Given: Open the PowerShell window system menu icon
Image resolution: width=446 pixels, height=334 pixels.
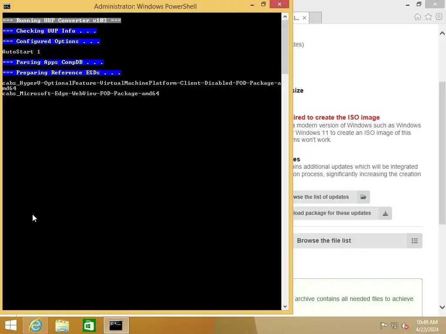Looking at the screenshot, I should [x=7, y=6].
